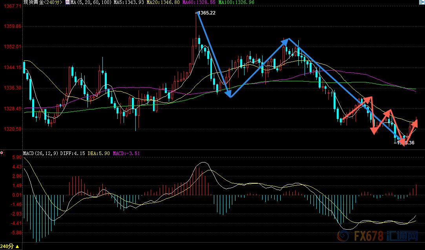425x250 pixels.
Task: Click the MACD(26,12,9) indicator label
Action: coord(40,153)
